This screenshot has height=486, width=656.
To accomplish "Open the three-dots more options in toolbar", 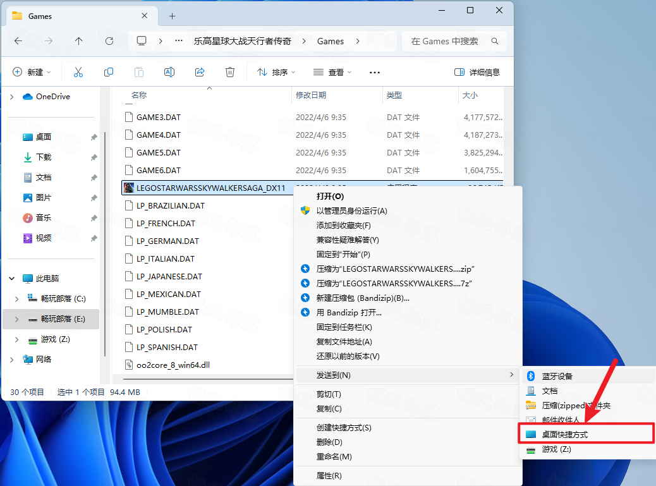I will [374, 72].
